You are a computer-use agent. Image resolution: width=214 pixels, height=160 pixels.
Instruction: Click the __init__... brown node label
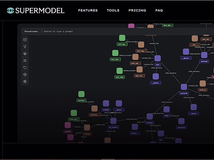pos(195,44)
